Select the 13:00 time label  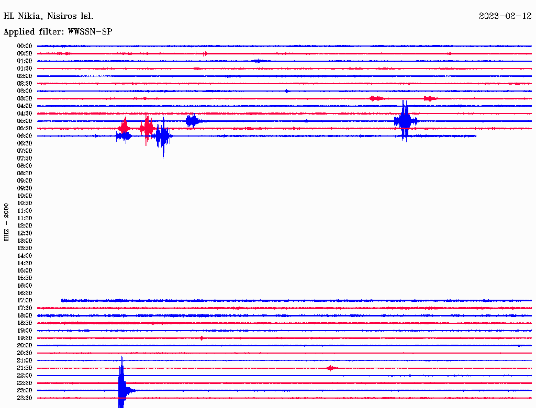[x=25, y=241]
